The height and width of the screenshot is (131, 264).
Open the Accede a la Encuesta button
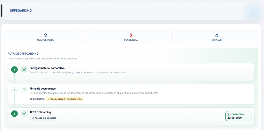[44, 118]
